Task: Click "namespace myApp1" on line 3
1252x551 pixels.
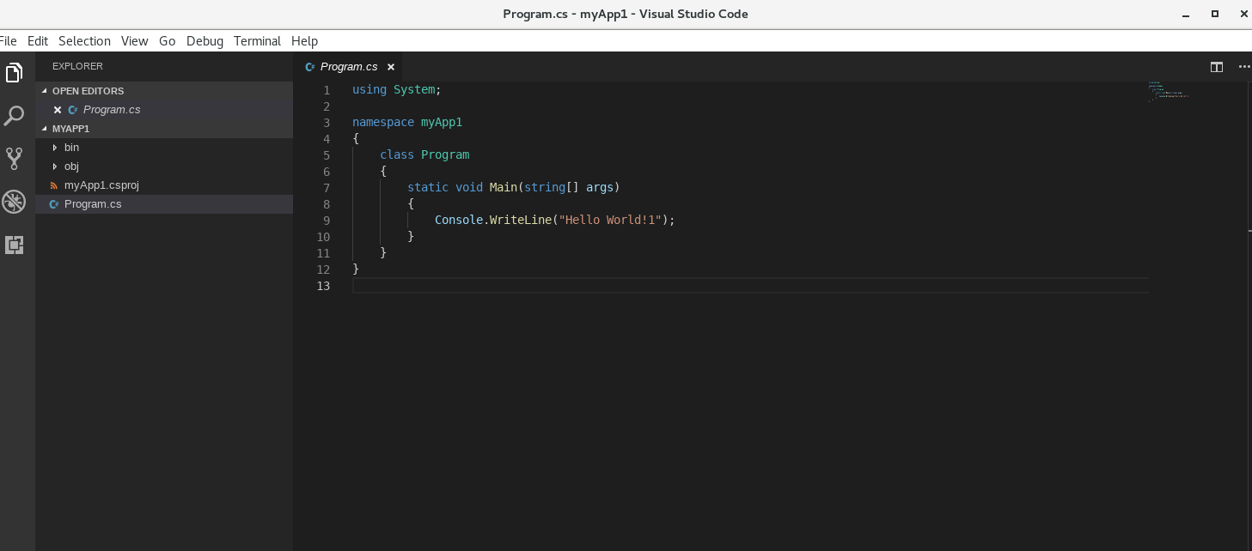Action: [407, 122]
